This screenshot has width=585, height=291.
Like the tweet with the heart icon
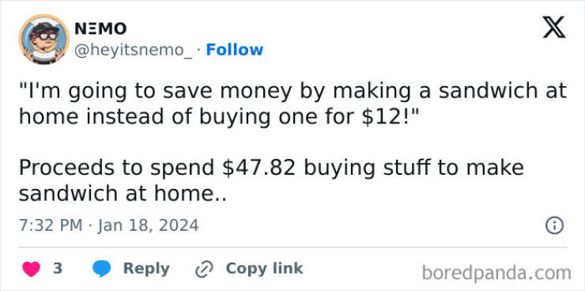point(32,269)
